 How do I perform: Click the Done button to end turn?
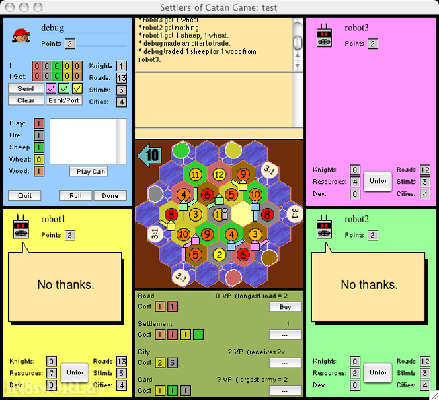(x=110, y=195)
